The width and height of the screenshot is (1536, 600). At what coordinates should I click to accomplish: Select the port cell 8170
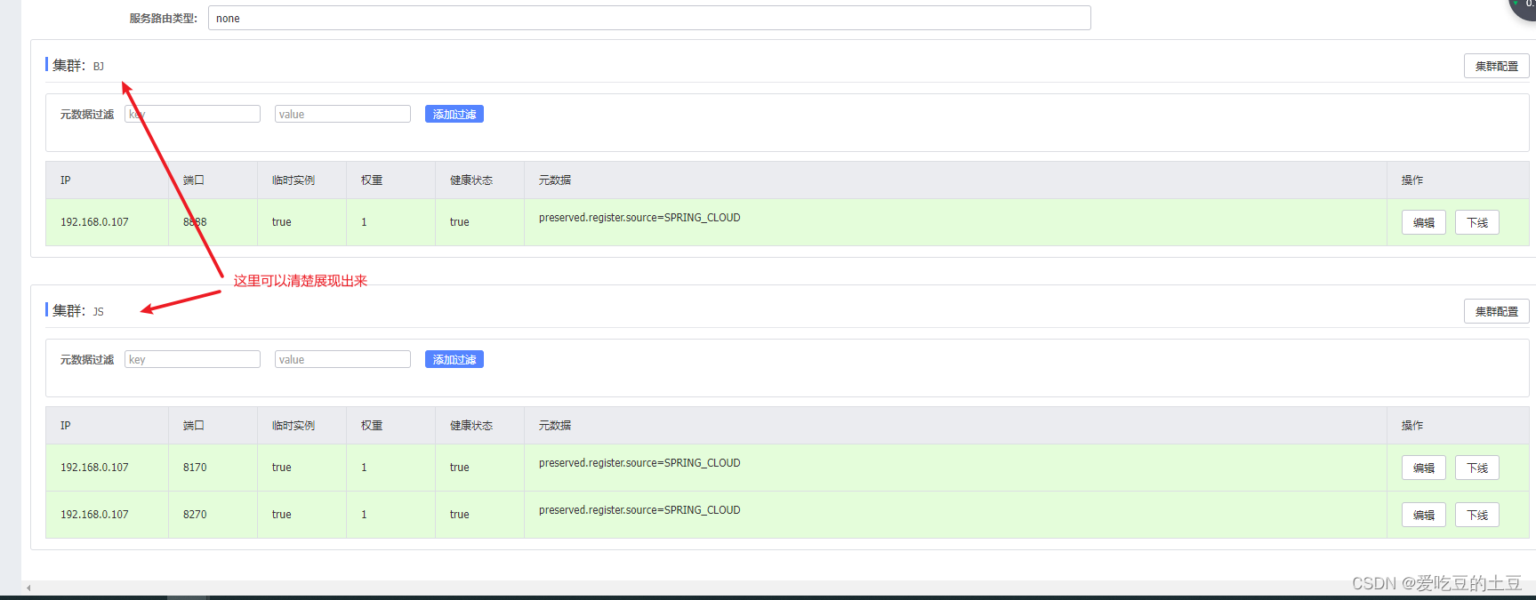[213, 468]
